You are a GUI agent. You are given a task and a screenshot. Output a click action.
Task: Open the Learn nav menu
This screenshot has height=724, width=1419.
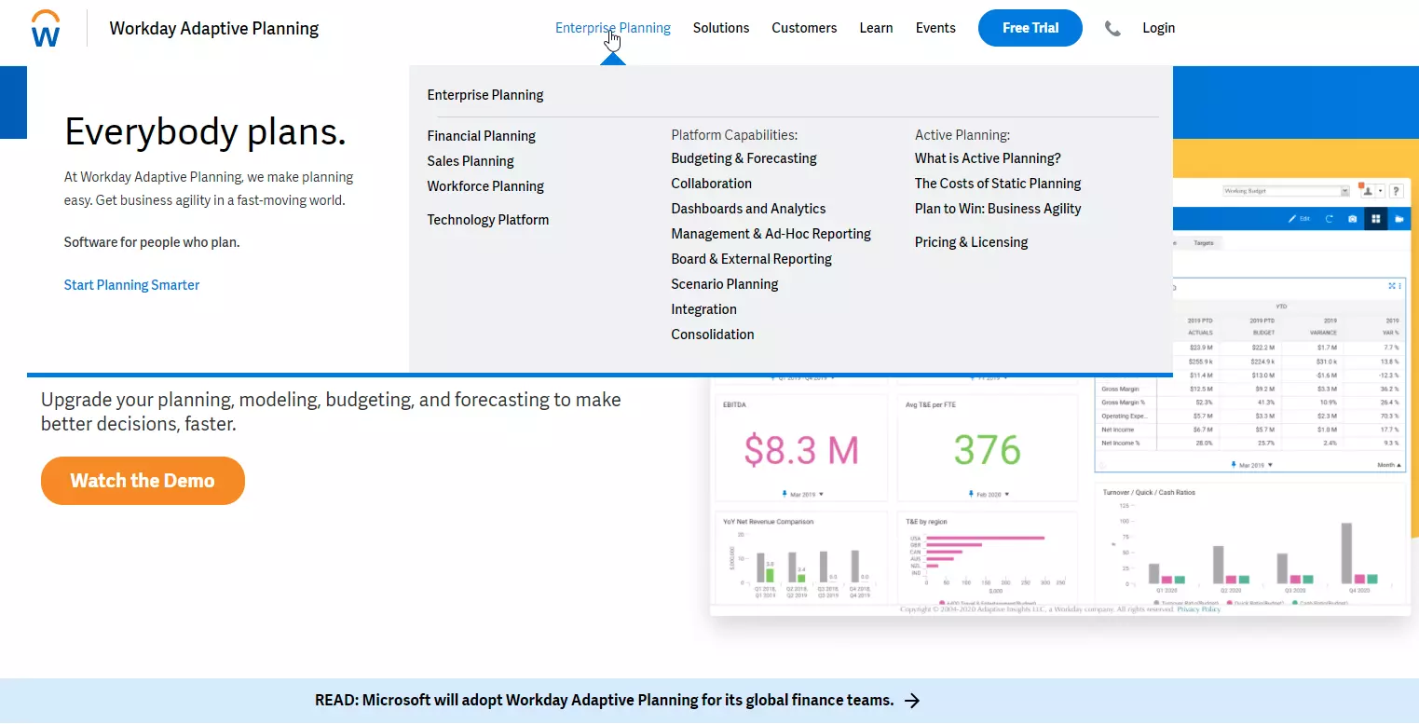876,28
